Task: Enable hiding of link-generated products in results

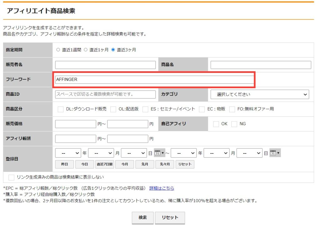Action: click(x=11, y=177)
